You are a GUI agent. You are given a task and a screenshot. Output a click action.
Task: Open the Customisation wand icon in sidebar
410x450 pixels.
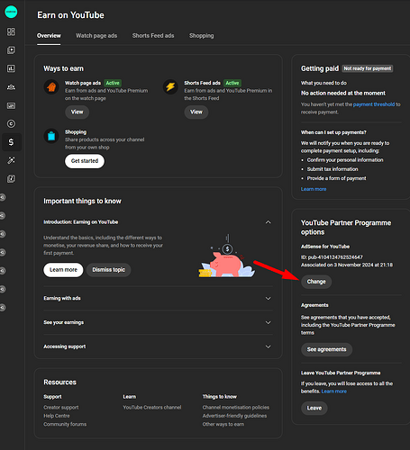[x=11, y=160]
